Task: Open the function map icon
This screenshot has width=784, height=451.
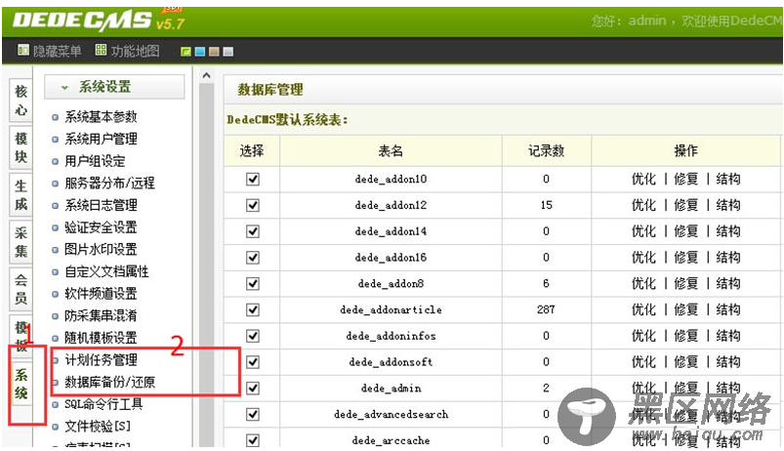Action: pos(101,50)
